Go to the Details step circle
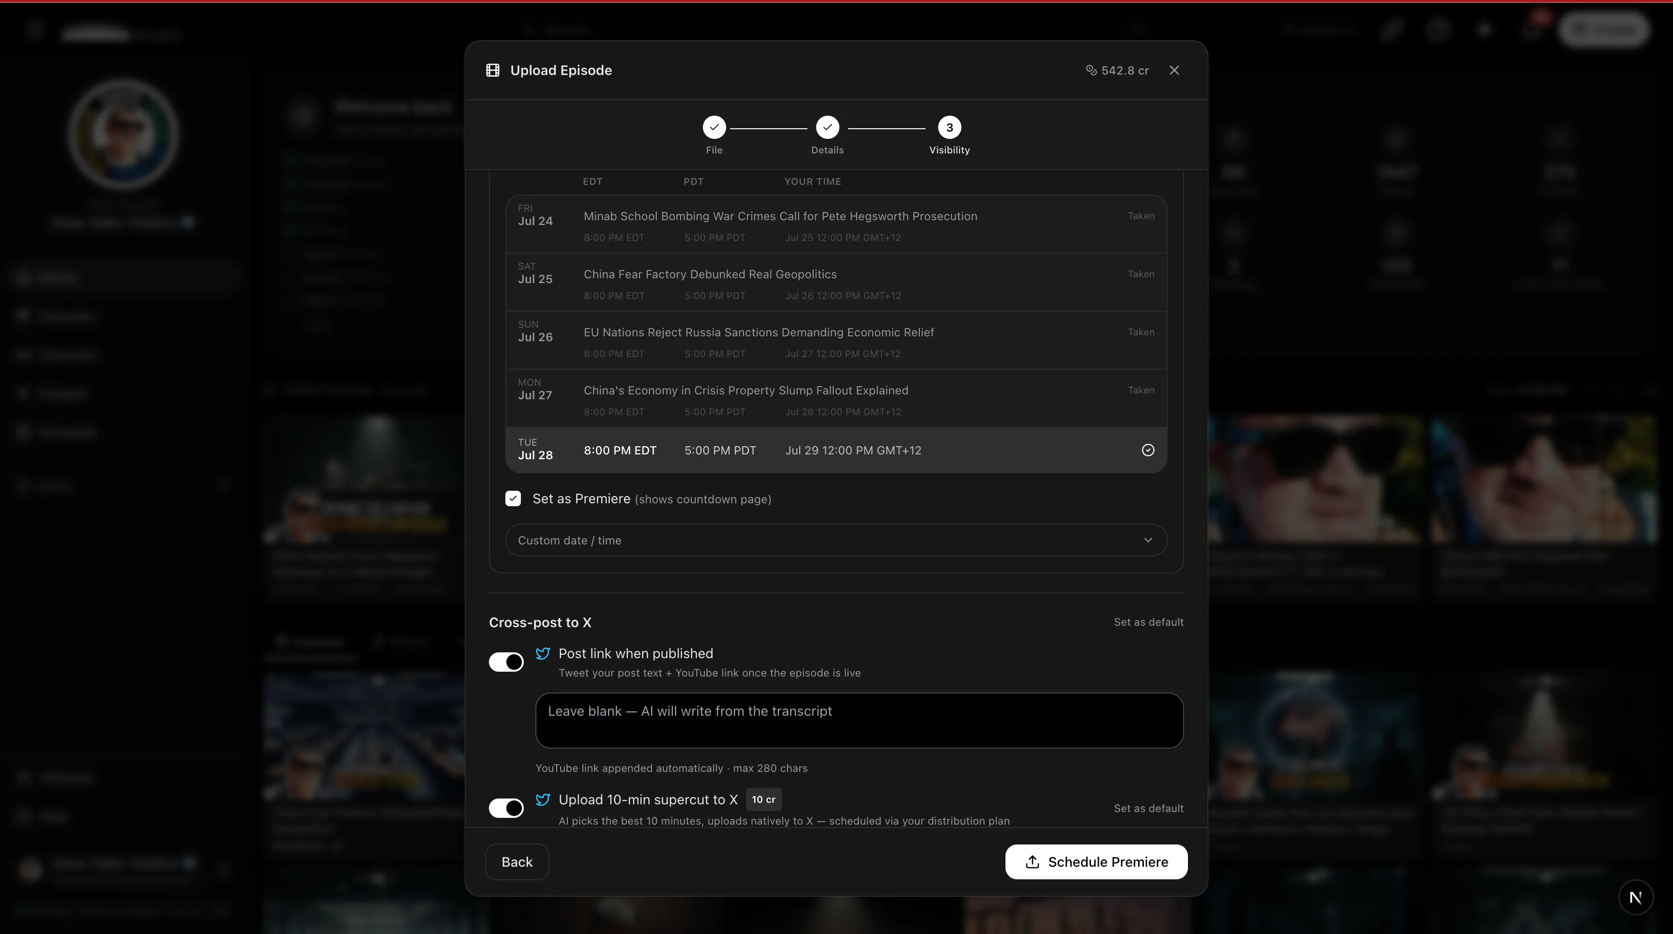Image resolution: width=1673 pixels, height=934 pixels. (x=827, y=127)
